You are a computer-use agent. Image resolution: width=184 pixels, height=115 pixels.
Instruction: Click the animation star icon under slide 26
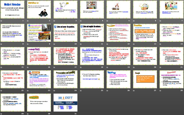(x=107, y=91)
